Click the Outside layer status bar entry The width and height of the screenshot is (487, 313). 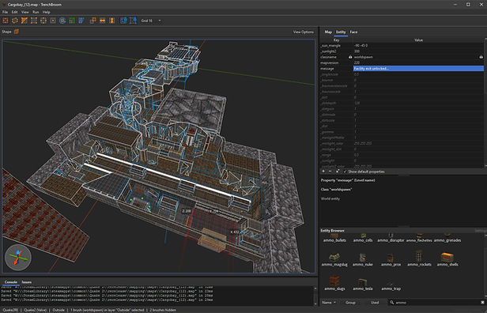59,310
